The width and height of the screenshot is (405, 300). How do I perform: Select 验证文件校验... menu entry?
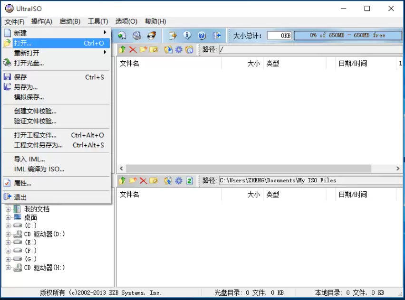click(x=56, y=121)
